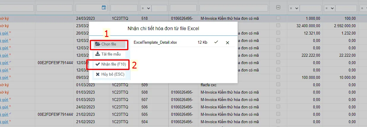Cancel with Hủy bỏ (ESC) button
Image resolution: width=367 pixels, height=127 pixels.
pos(110,74)
